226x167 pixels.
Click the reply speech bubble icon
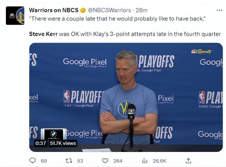click(33, 161)
